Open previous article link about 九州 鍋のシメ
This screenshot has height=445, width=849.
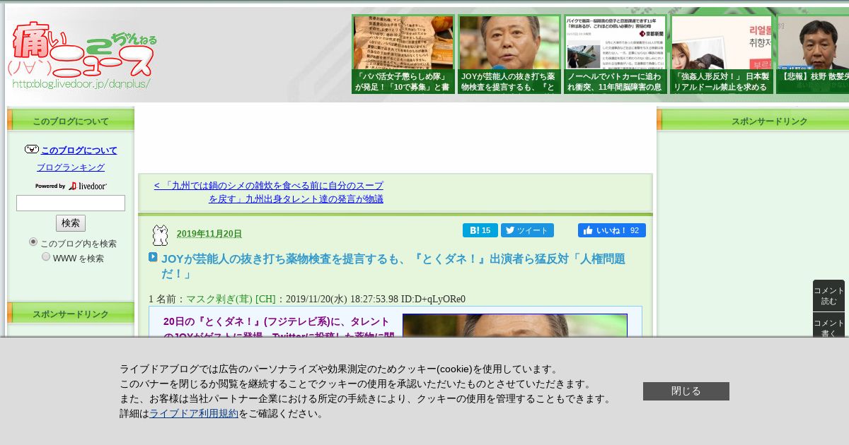[269, 192]
